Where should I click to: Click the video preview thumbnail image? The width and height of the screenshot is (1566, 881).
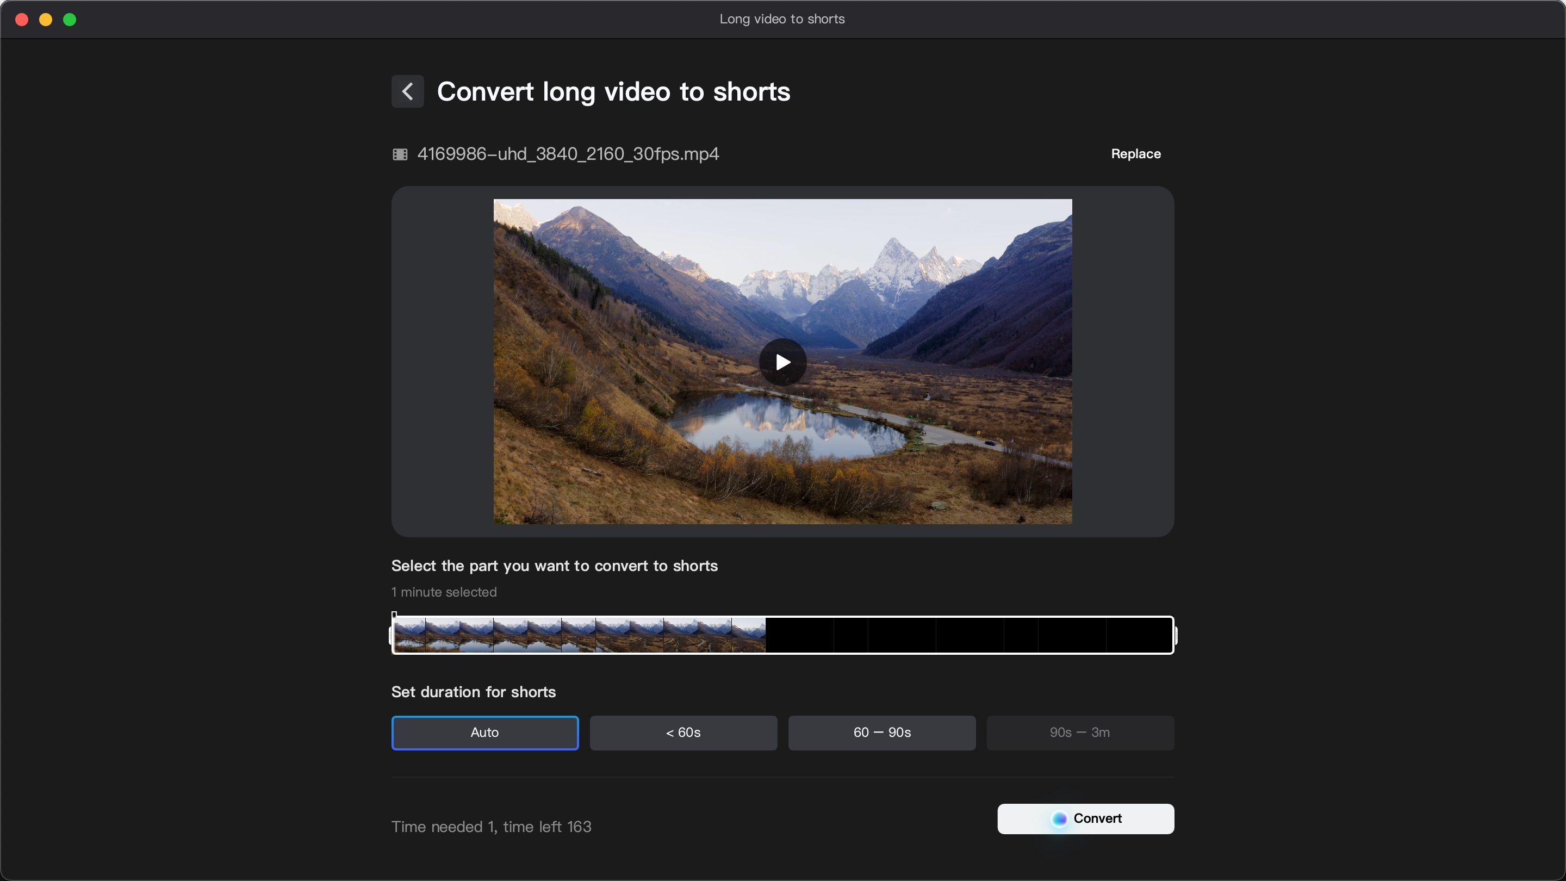point(782,362)
